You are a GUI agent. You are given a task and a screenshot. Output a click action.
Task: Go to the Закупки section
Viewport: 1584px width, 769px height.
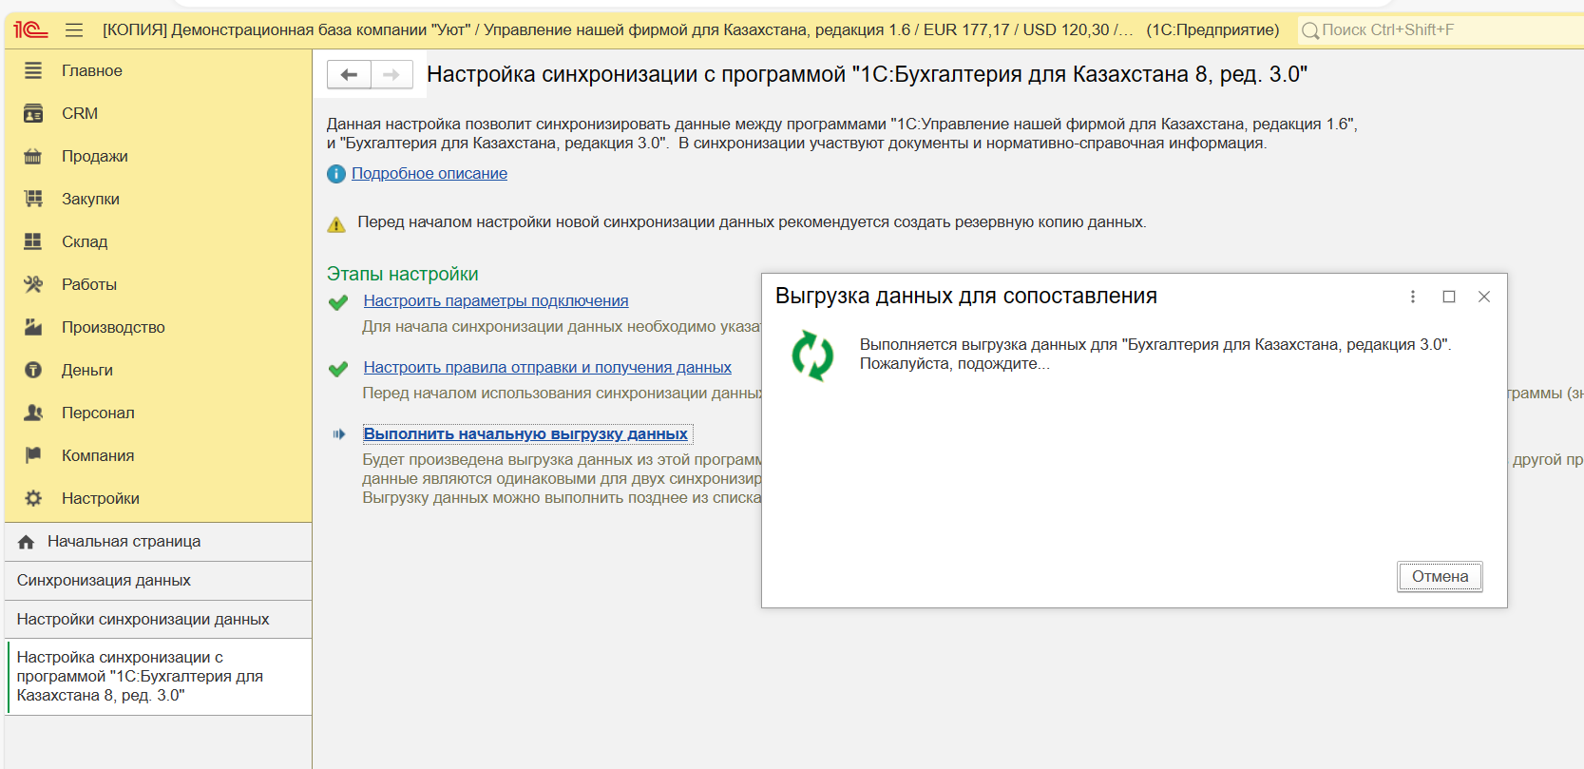[90, 199]
